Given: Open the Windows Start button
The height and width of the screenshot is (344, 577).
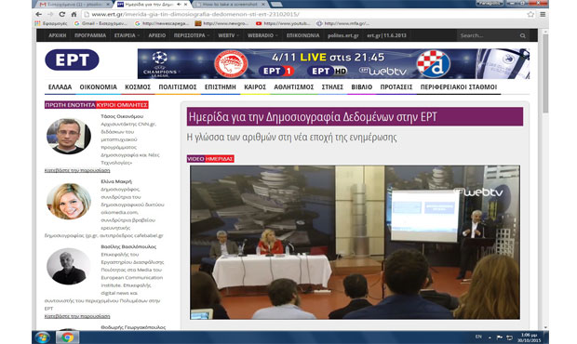Looking at the screenshot, I should pos(43,337).
